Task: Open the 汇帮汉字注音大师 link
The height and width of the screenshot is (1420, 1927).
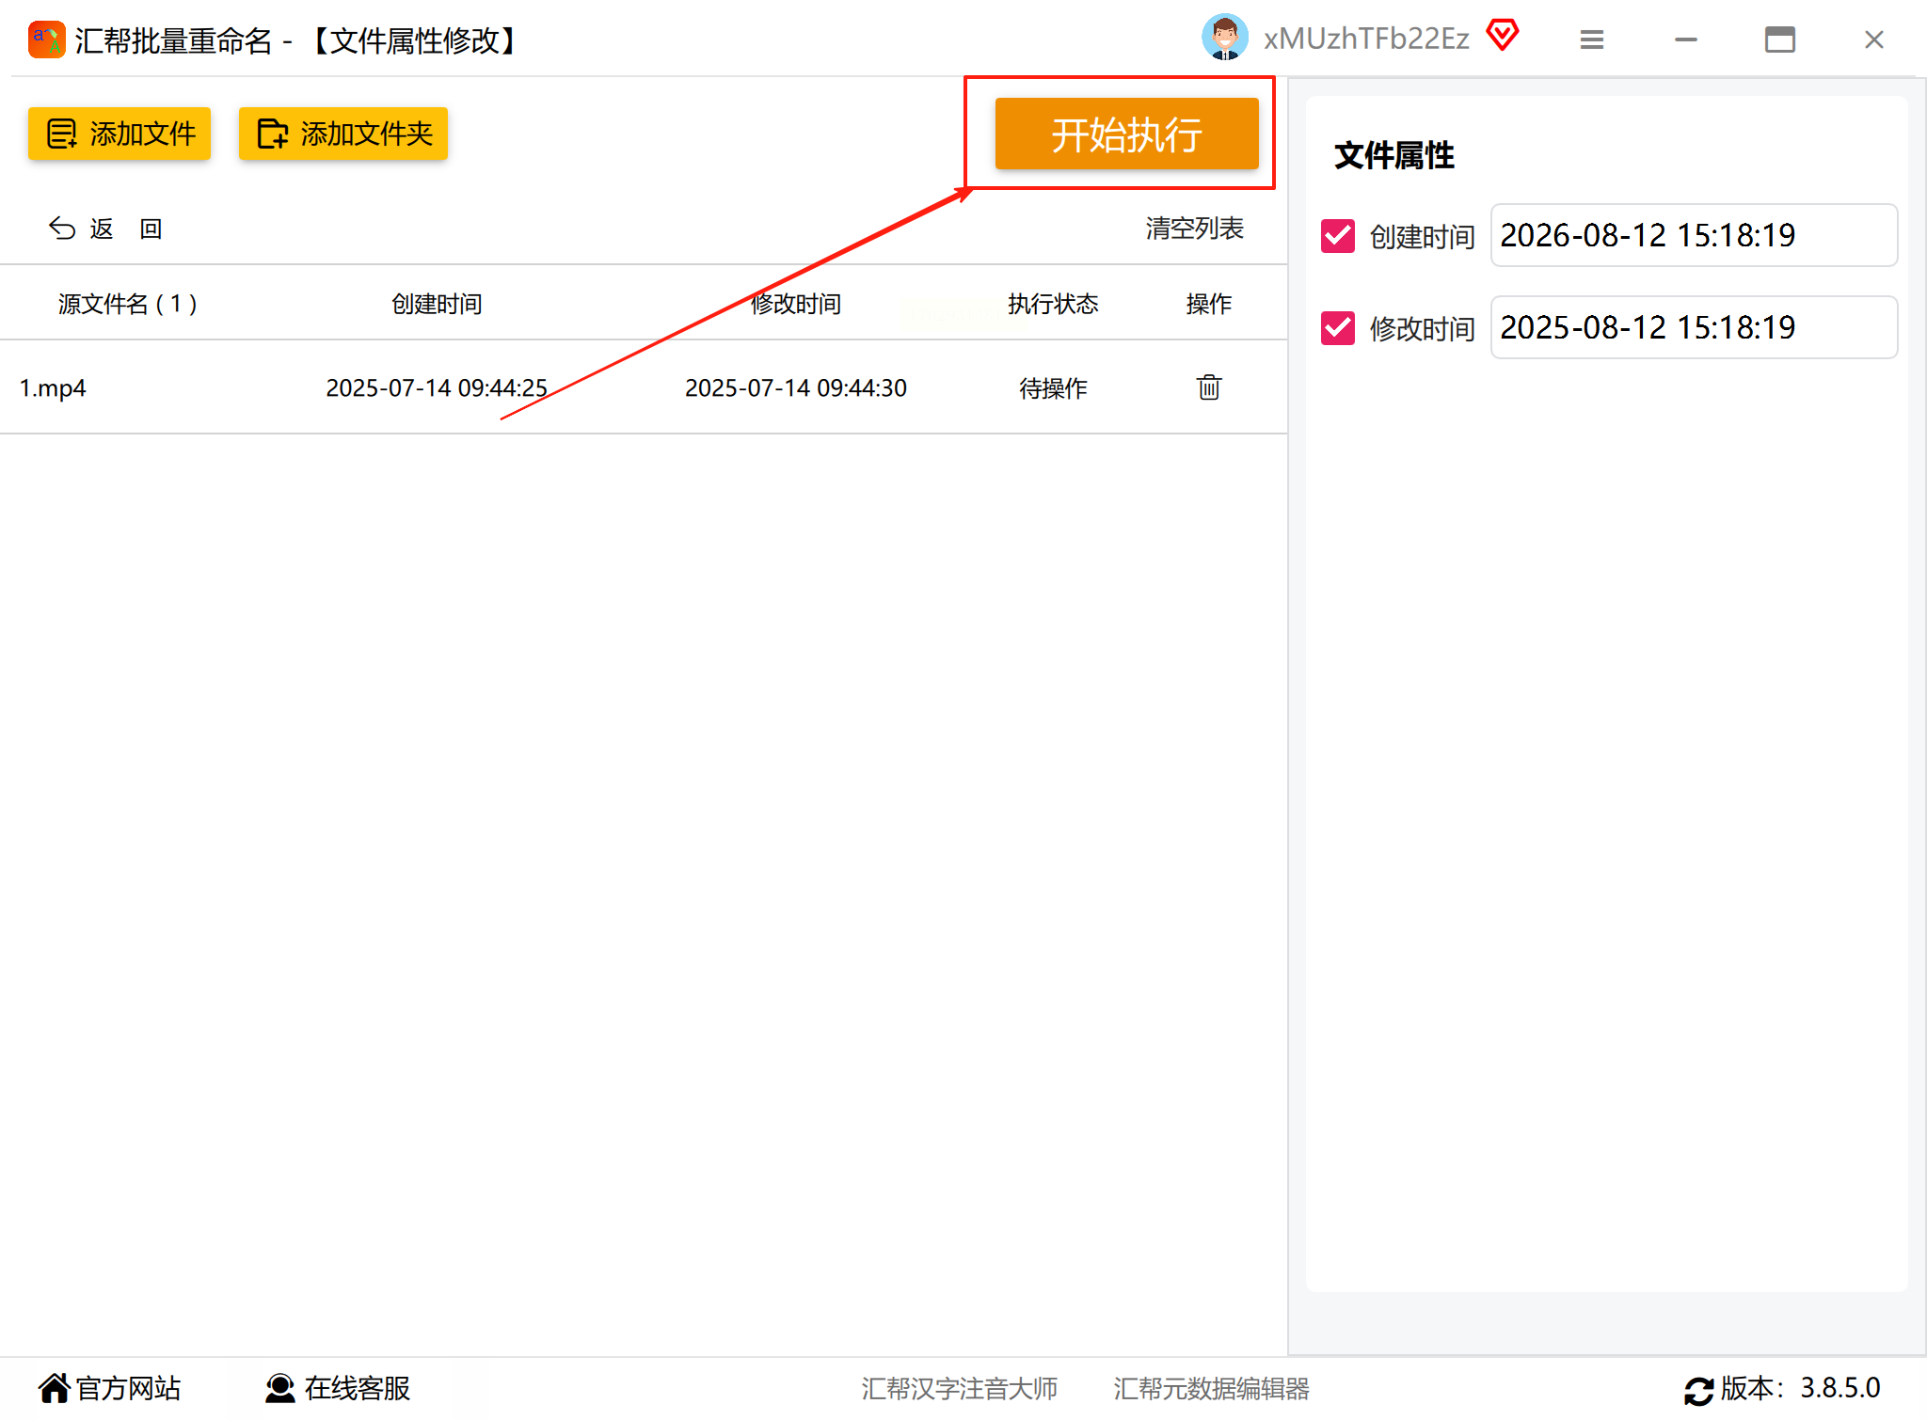Action: pos(959,1388)
